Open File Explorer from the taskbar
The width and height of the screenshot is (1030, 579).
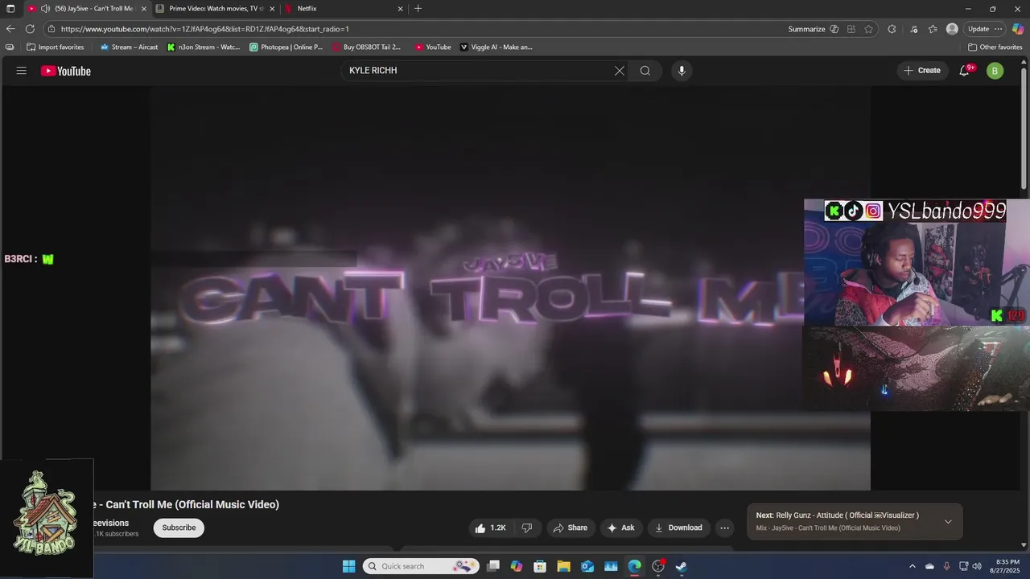click(563, 566)
